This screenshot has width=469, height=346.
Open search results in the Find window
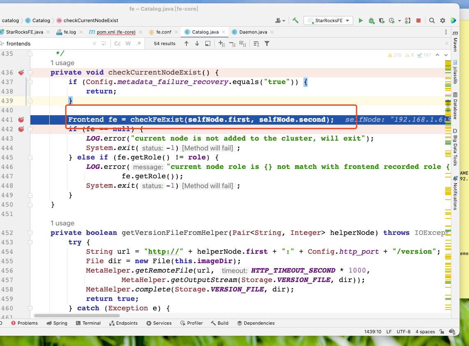coord(208,43)
